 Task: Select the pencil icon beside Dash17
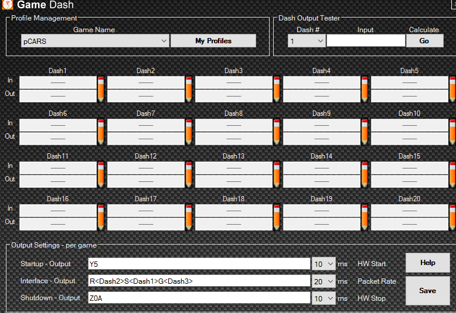(x=189, y=217)
